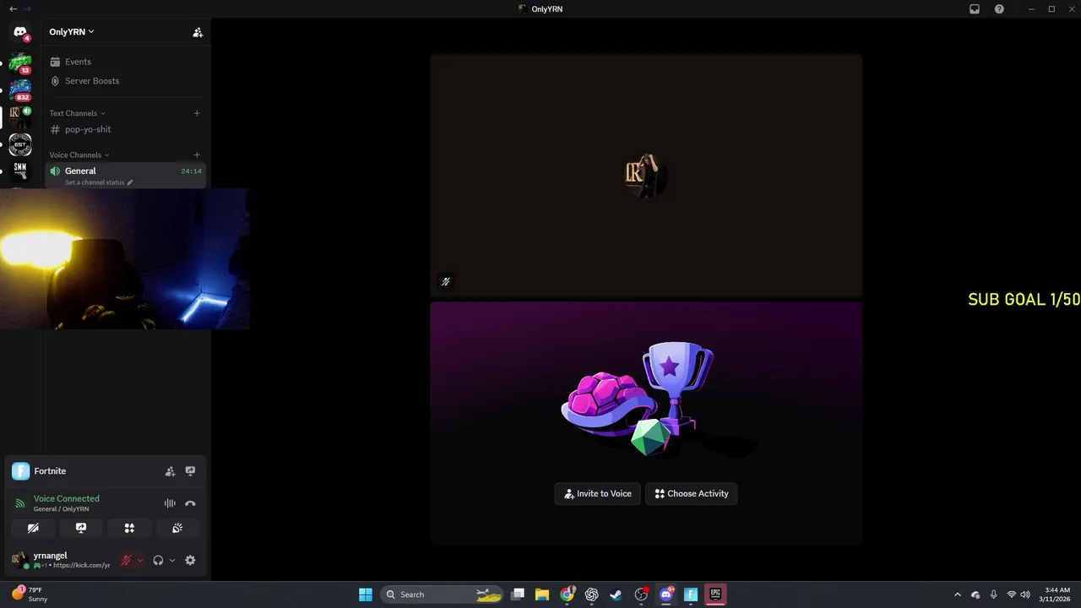1081x608 pixels.
Task: Open Steam from taskbar
Action: [617, 594]
